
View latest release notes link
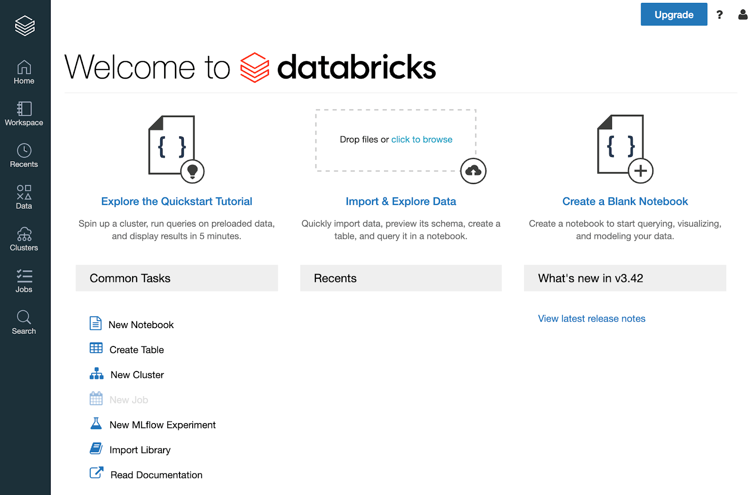pos(591,319)
